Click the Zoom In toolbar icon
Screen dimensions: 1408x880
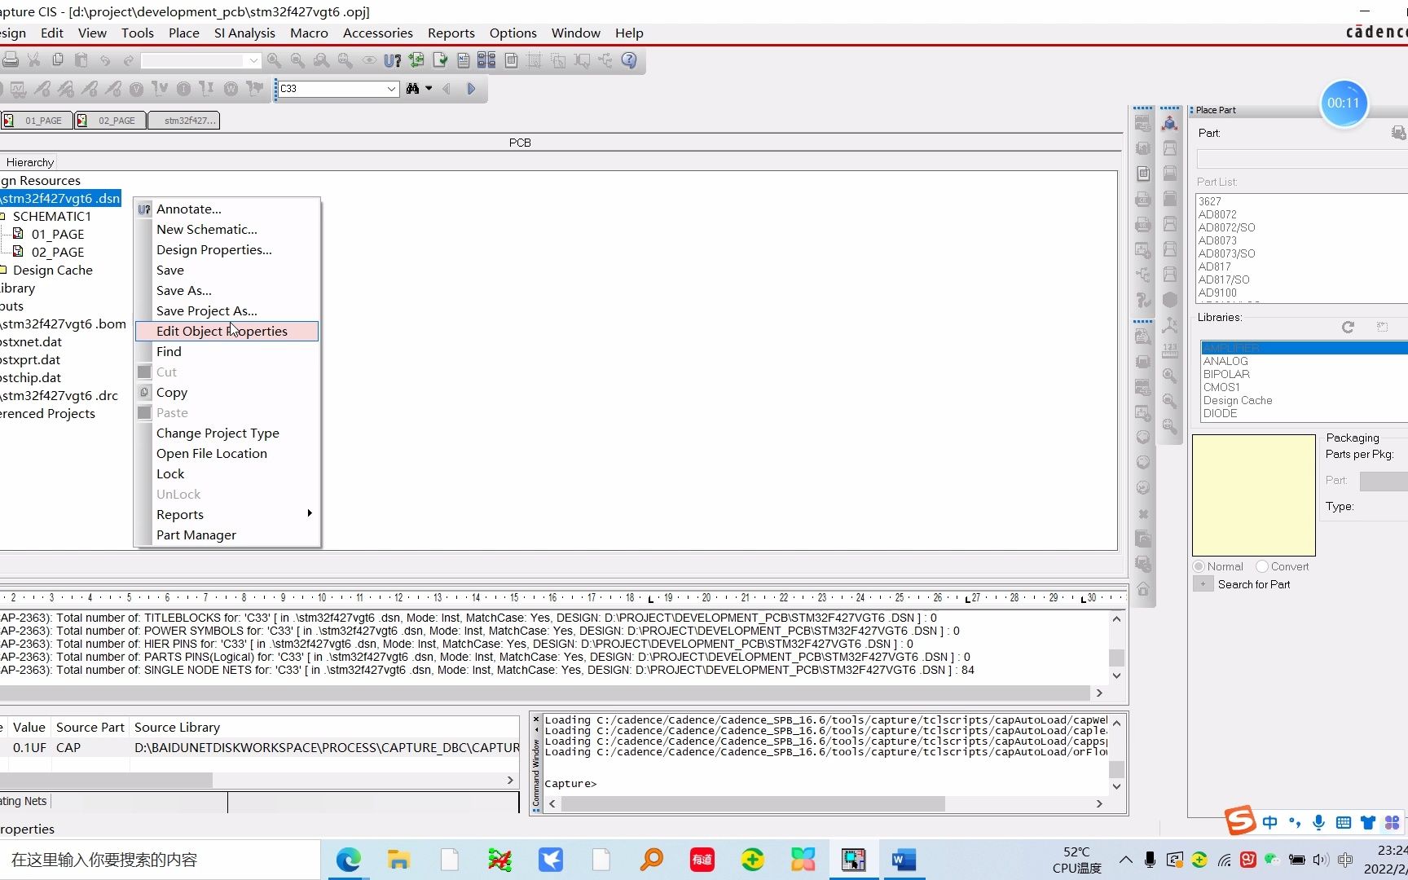point(275,60)
